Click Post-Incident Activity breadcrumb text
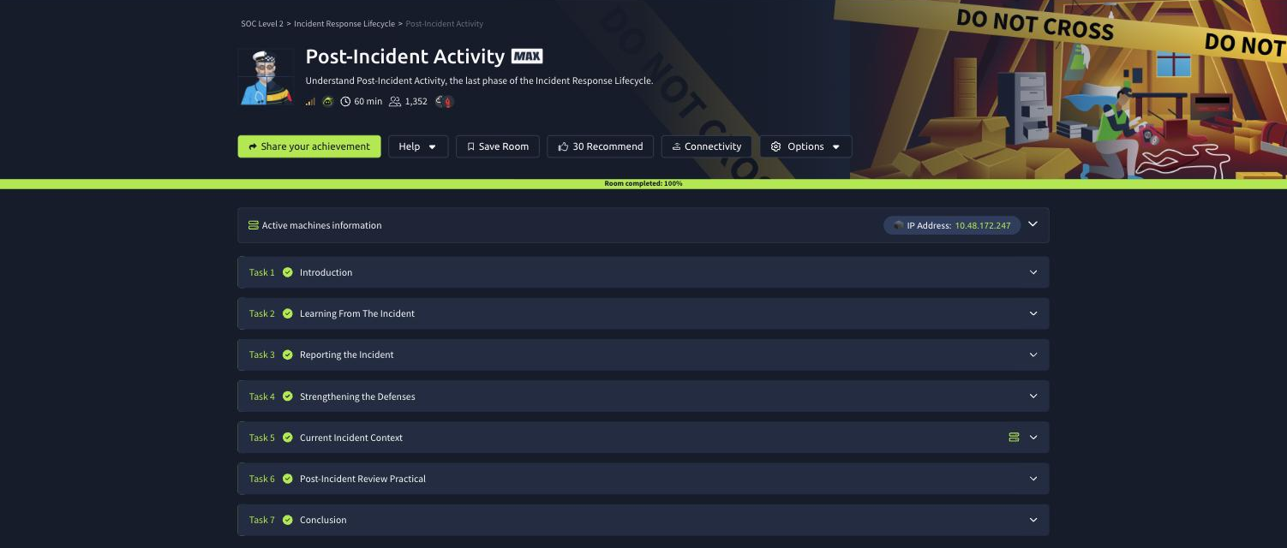1287x548 pixels. [x=444, y=24]
